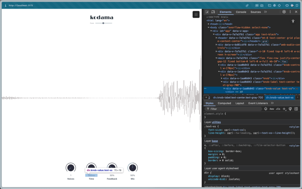Open DevTools three-dot options menu

[290, 12]
